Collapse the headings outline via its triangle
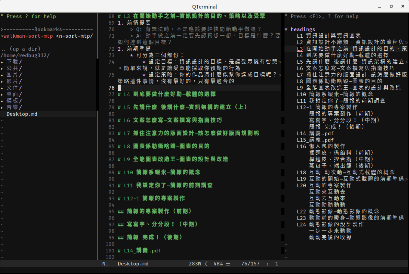 (x=286, y=29)
